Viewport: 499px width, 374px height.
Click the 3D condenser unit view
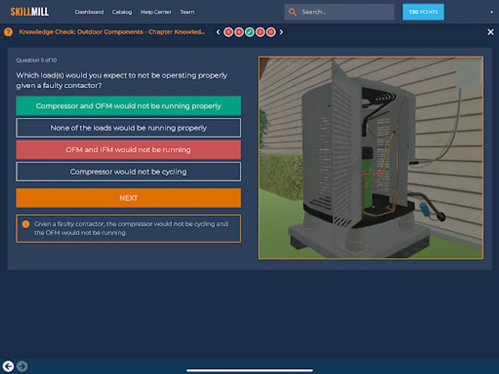371,158
